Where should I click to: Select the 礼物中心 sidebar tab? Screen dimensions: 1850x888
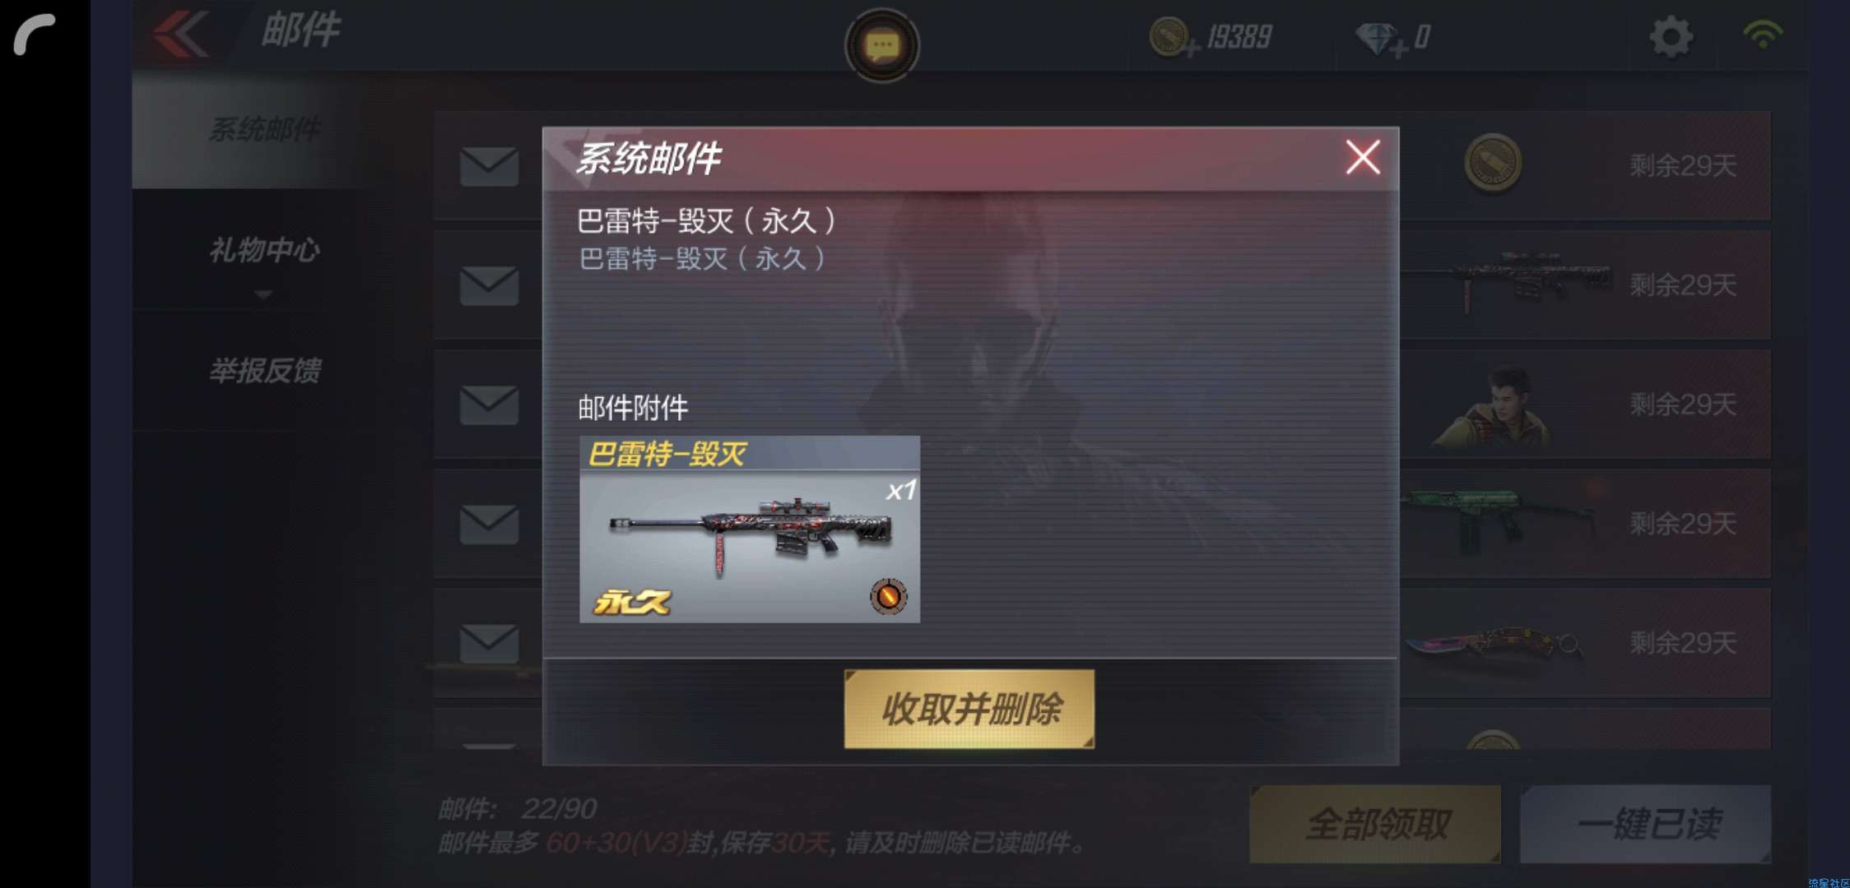[264, 249]
